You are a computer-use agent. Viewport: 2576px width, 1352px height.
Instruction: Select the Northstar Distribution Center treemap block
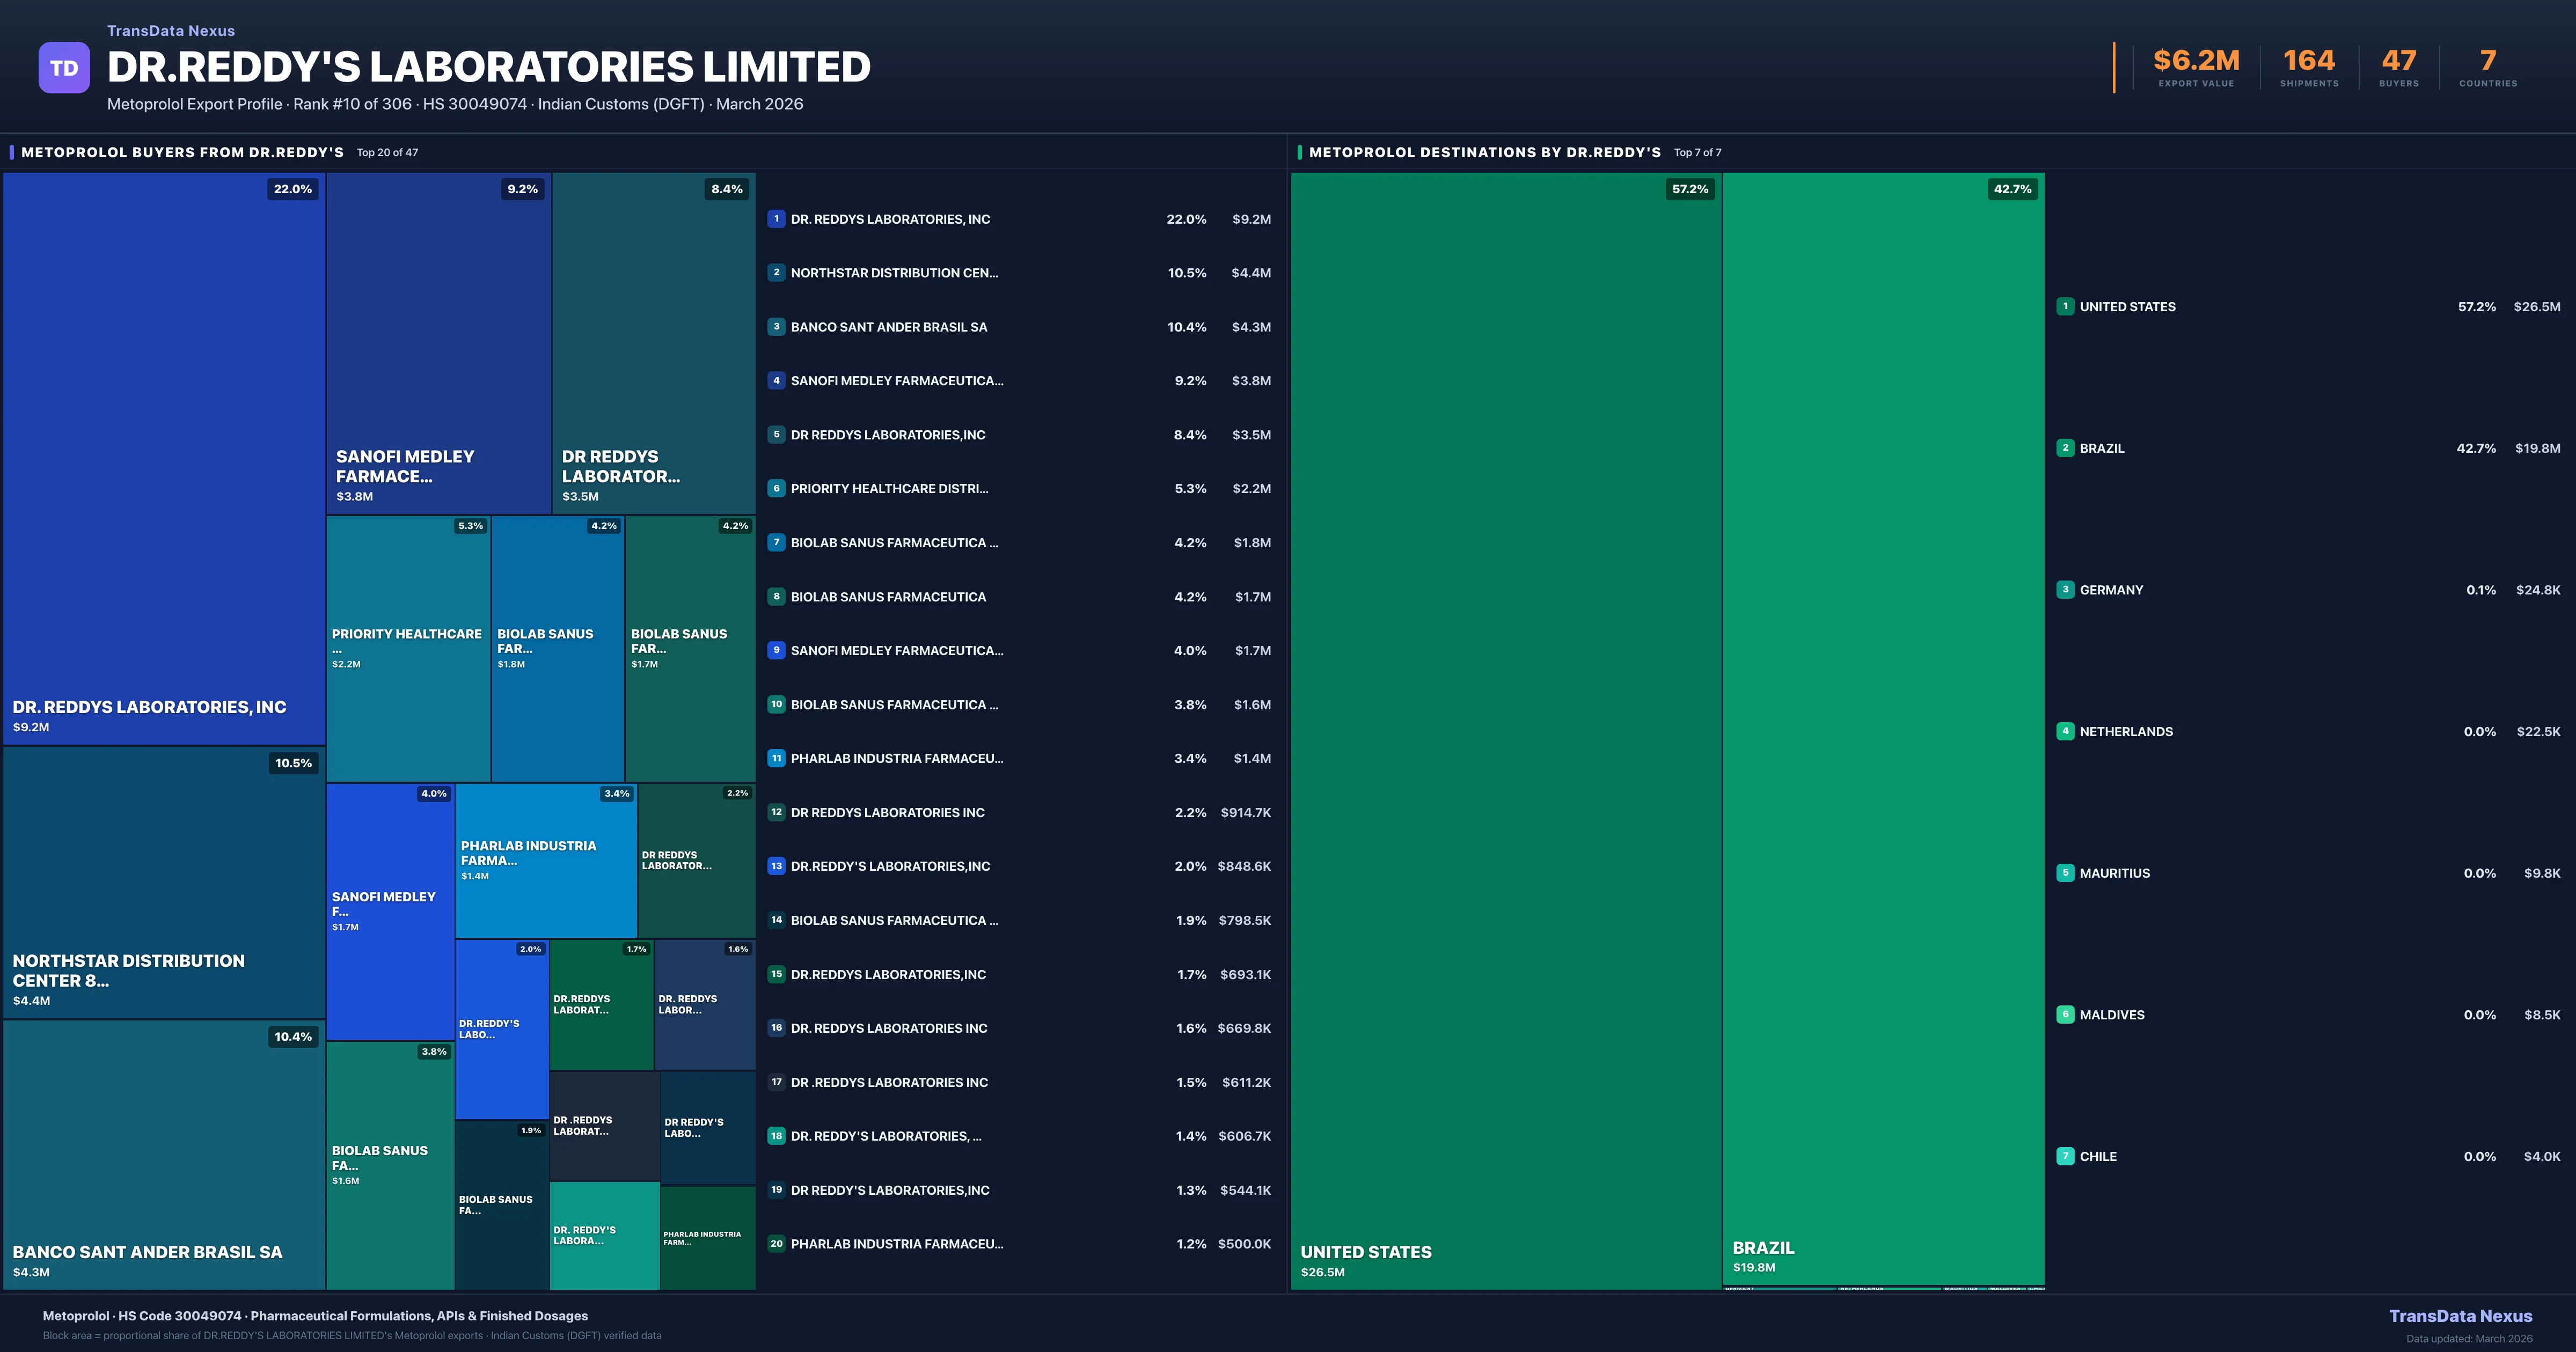(164, 882)
